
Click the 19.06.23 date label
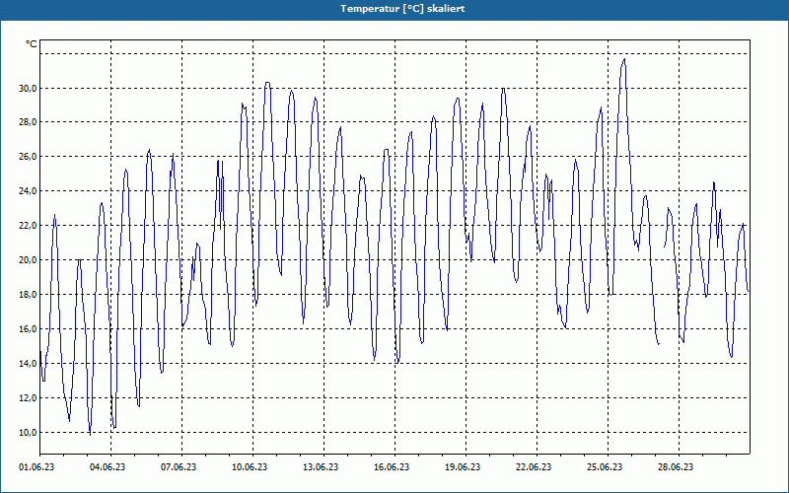point(463,467)
